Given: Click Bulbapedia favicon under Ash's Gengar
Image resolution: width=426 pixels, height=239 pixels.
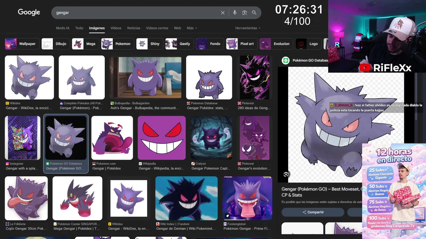Looking at the screenshot, I should coord(112,103).
